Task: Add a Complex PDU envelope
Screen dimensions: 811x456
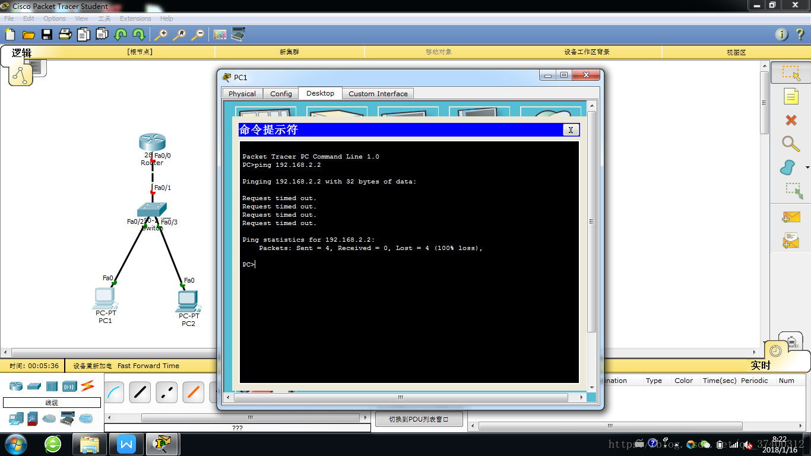Action: 791,240
